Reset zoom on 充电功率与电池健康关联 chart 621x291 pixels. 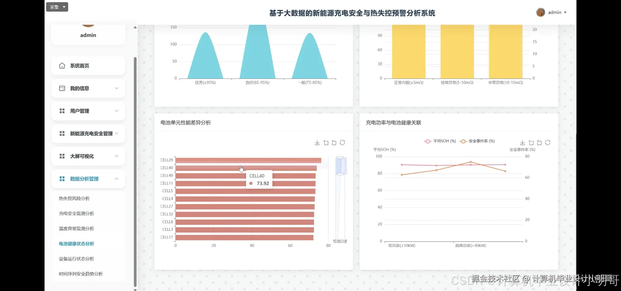pos(539,143)
